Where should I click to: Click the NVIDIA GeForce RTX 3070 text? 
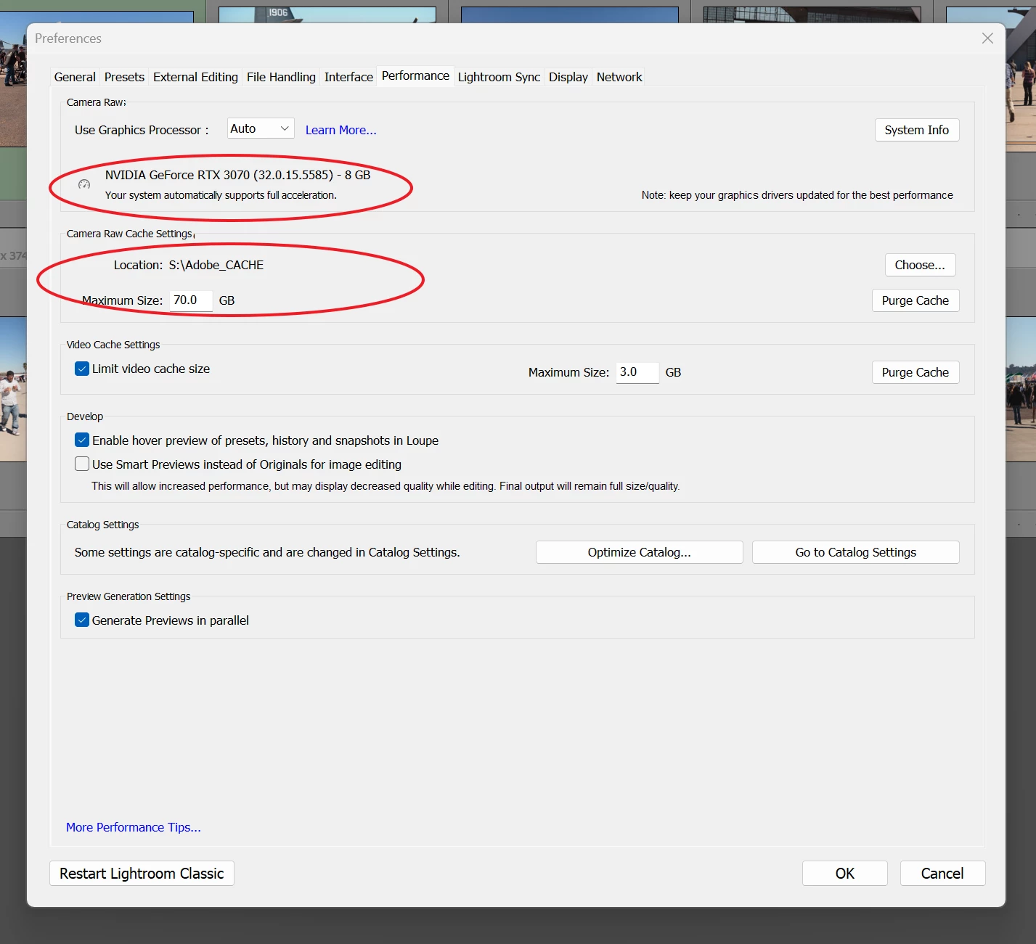tap(237, 175)
